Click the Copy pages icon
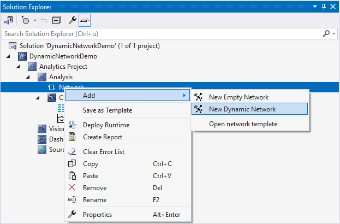This screenshot has height=224, width=340. (72, 163)
